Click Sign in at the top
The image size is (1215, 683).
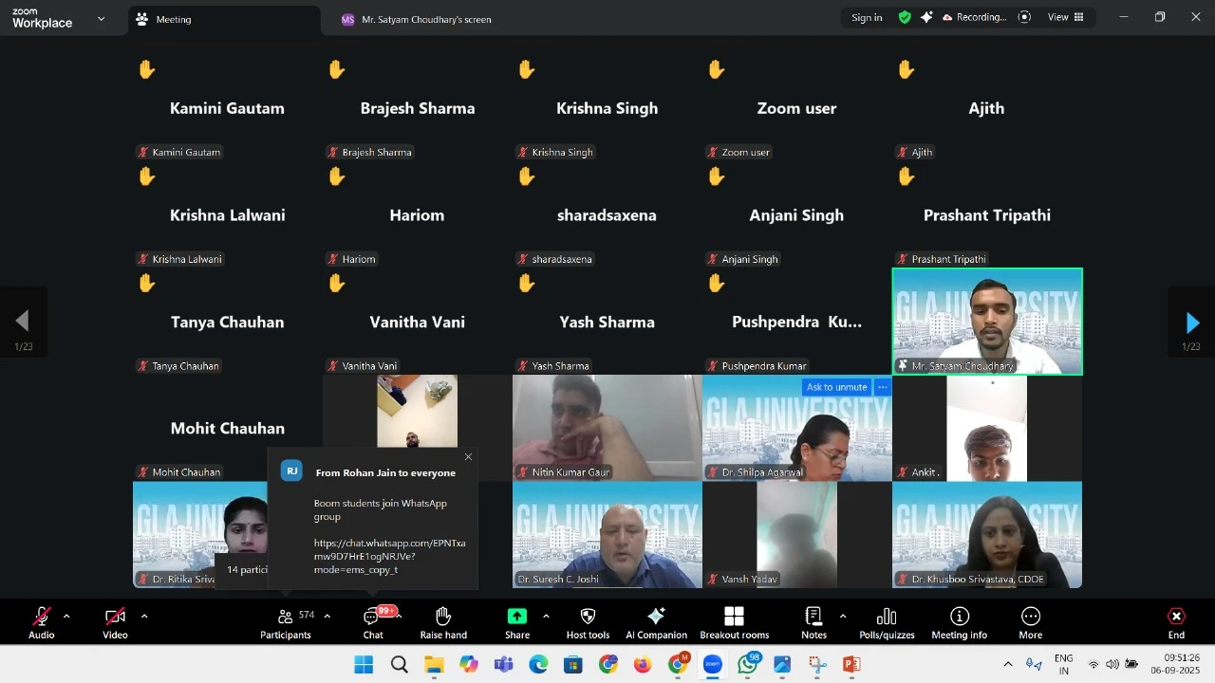pyautogui.click(x=867, y=17)
